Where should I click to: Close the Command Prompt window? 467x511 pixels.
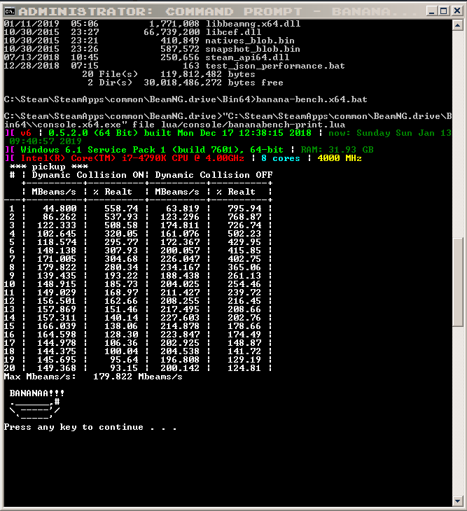tap(457, 11)
